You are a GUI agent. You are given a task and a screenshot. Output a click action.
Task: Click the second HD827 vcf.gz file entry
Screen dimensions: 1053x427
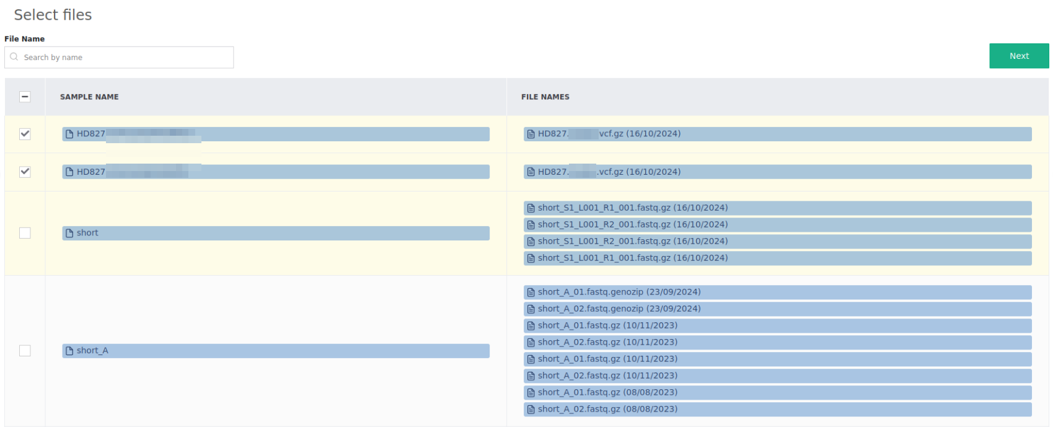(x=777, y=172)
